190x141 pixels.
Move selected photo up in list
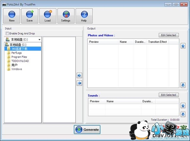pos(183,46)
